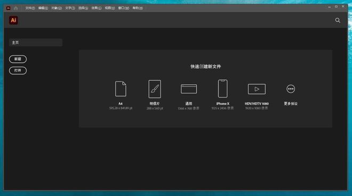Open the 选择(S) menu
352x196 pixels.
coord(83,8)
